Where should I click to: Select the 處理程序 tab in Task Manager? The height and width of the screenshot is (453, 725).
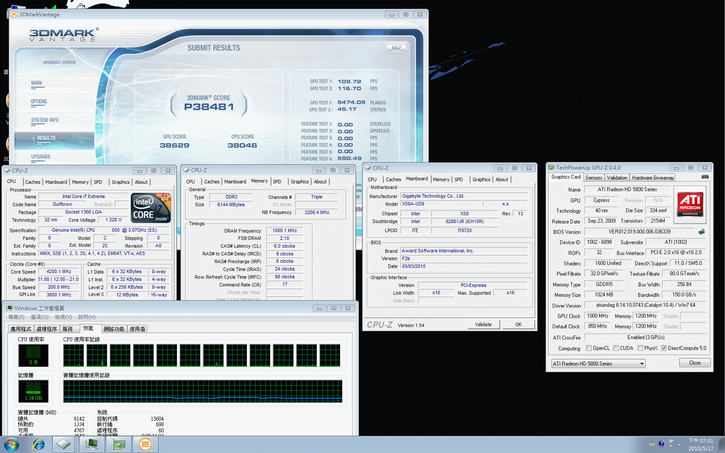pyautogui.click(x=47, y=329)
